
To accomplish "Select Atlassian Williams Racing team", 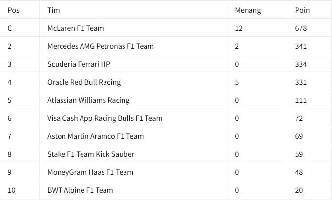I will pyautogui.click(x=88, y=100).
